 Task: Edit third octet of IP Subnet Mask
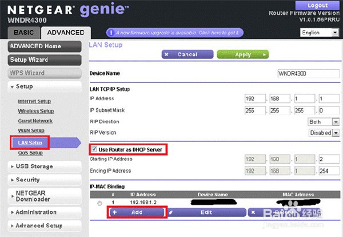[305, 110]
